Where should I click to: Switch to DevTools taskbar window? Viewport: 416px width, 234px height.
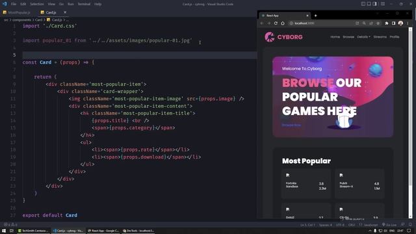click(x=138, y=231)
